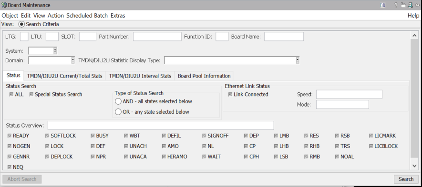Click the LTU input field

(x=52, y=37)
